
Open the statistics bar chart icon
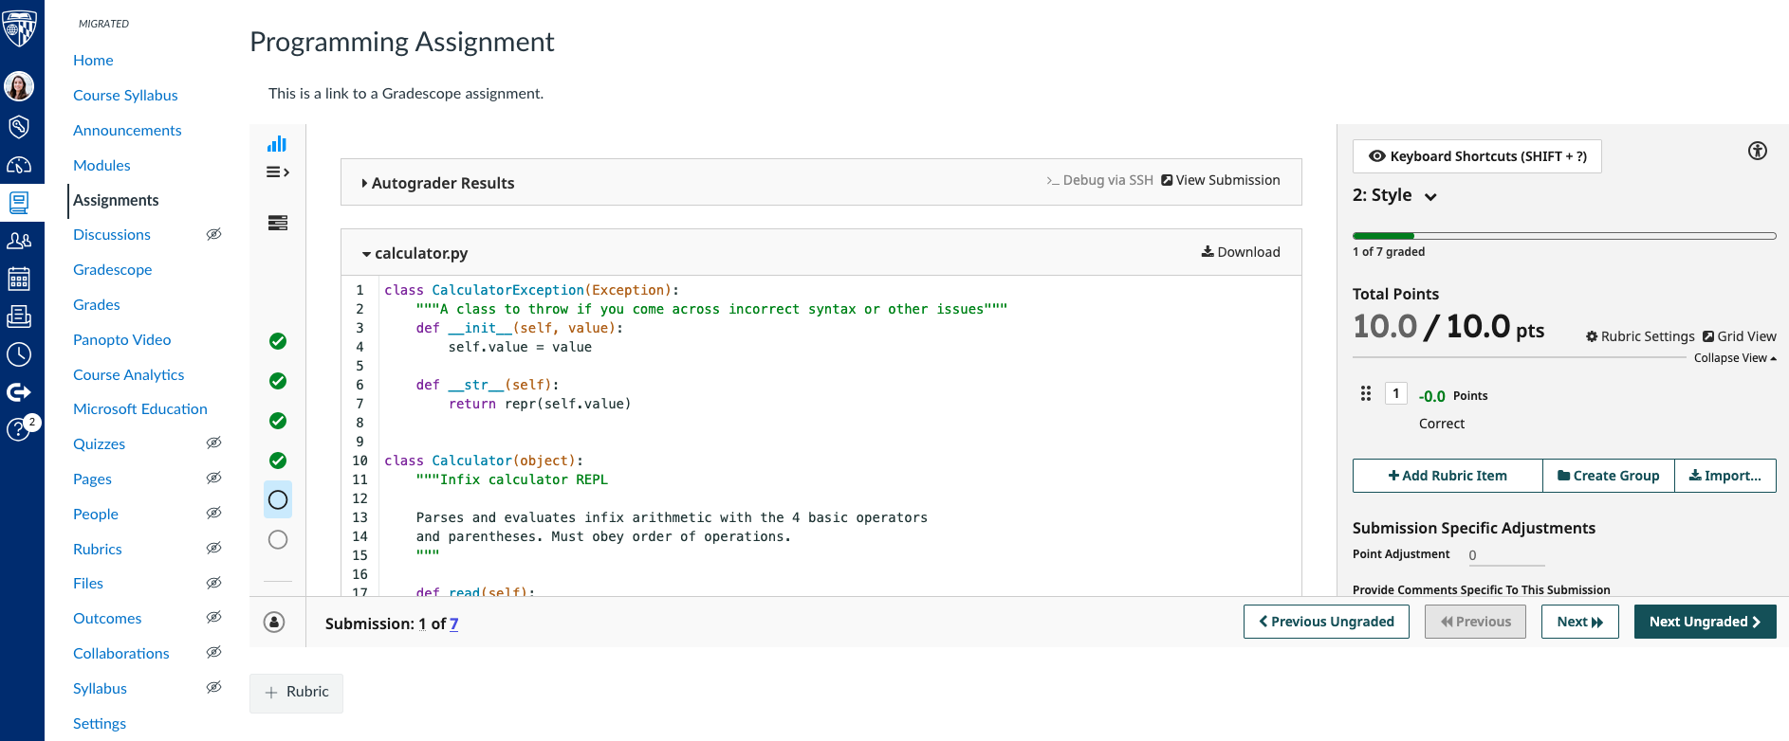(x=277, y=144)
